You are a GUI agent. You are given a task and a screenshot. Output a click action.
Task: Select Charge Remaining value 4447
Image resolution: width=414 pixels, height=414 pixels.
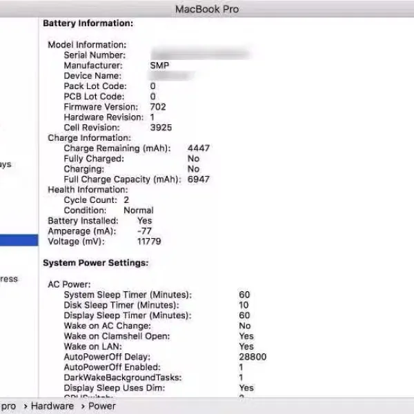tap(199, 148)
